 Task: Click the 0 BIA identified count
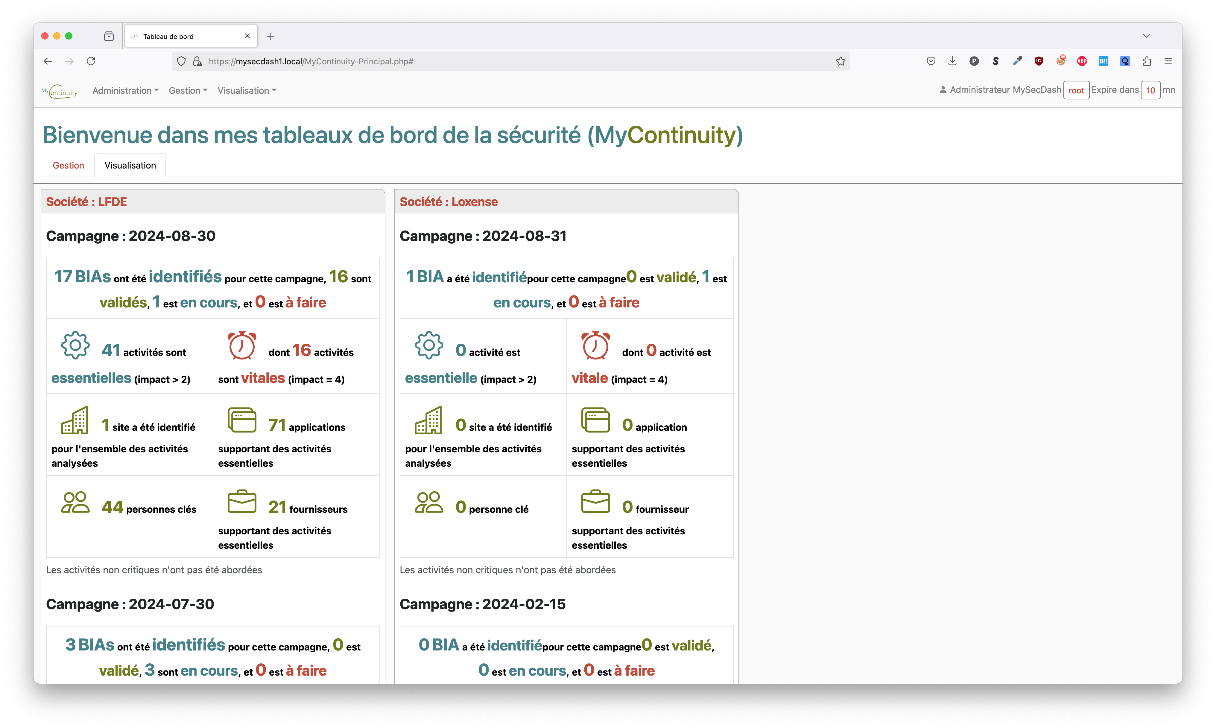(439, 645)
